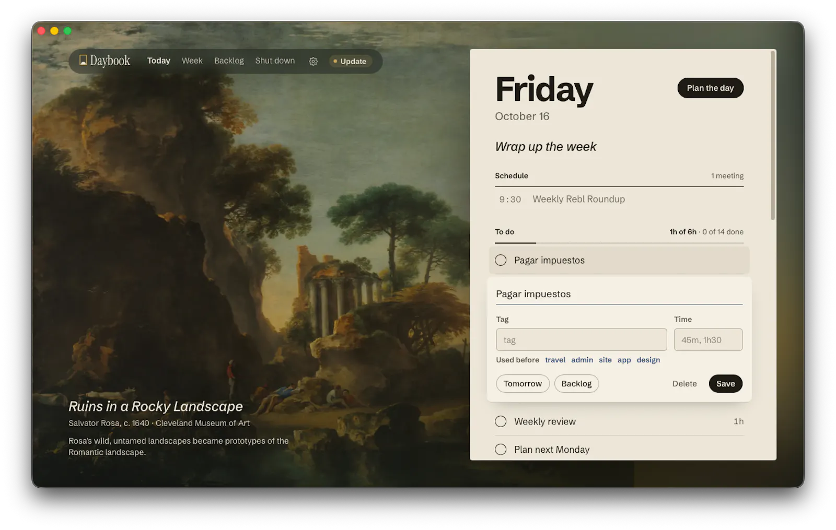Click the yellow minimize window button

tap(54, 31)
